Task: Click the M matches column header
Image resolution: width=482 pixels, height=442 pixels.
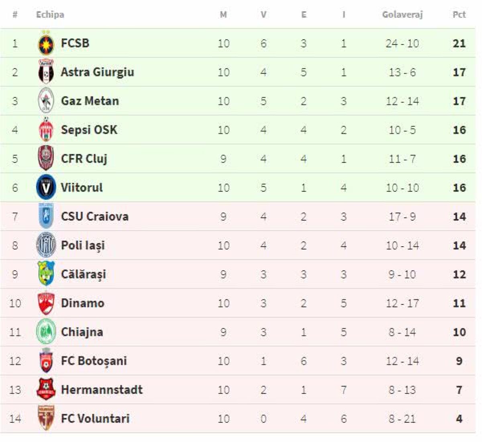Action: click(223, 15)
